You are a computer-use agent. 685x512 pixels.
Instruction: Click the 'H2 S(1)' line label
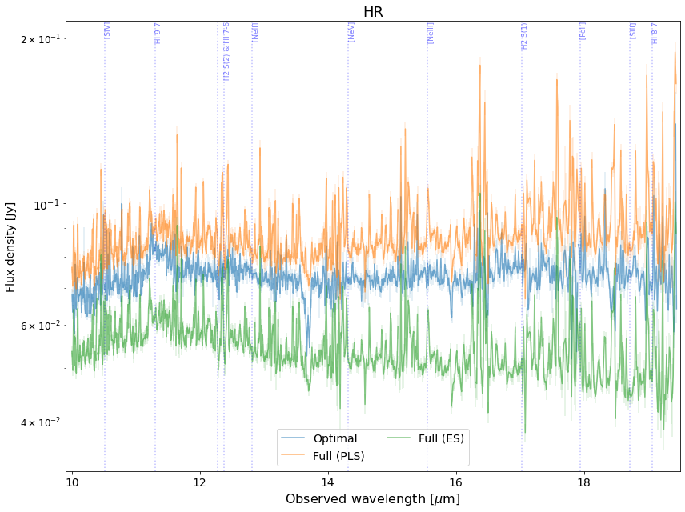525,35
